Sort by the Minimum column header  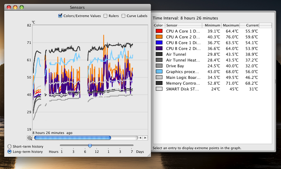click(x=212, y=25)
